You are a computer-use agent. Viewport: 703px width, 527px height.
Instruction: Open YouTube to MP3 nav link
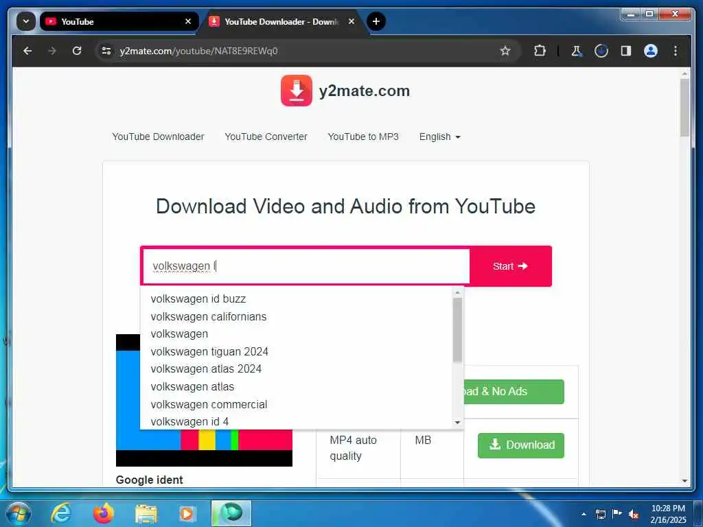363,137
